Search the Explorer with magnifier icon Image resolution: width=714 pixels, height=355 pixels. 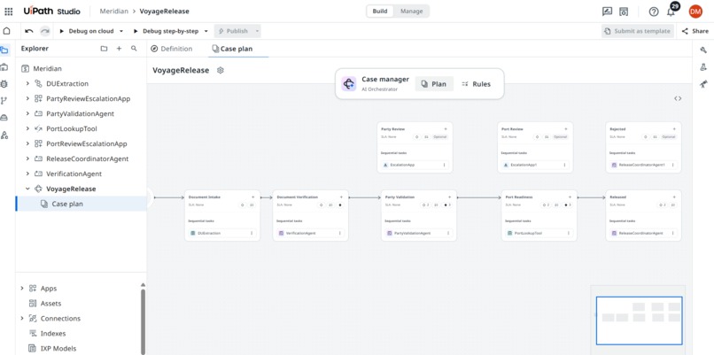point(134,48)
